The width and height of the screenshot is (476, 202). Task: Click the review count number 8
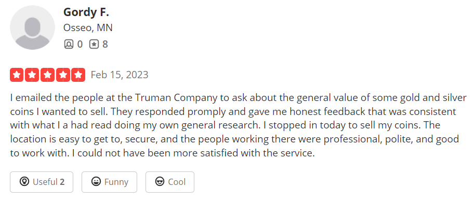pos(105,45)
